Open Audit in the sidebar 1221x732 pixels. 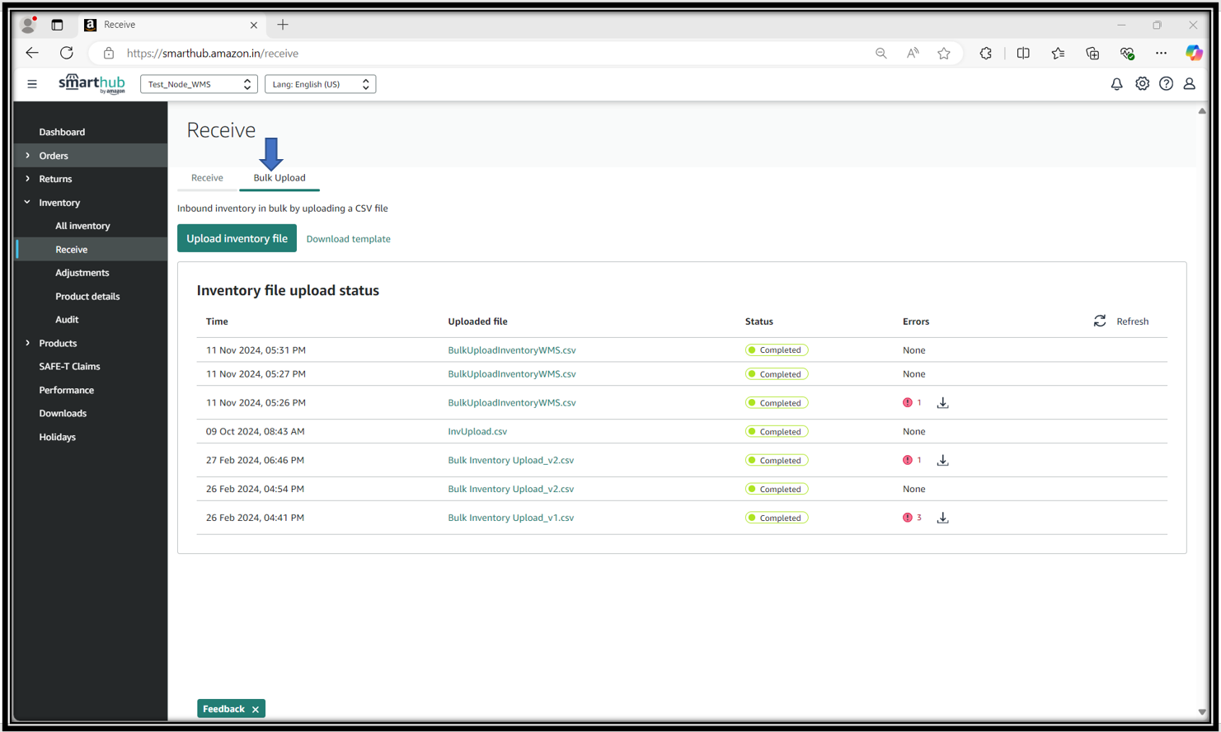67,320
